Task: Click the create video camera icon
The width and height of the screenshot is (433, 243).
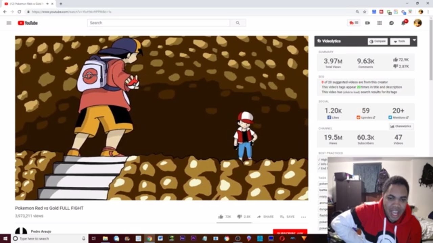Action: pyautogui.click(x=368, y=23)
